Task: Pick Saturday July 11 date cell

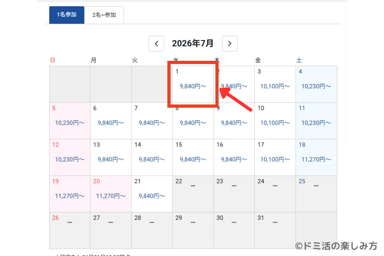Action: click(316, 121)
